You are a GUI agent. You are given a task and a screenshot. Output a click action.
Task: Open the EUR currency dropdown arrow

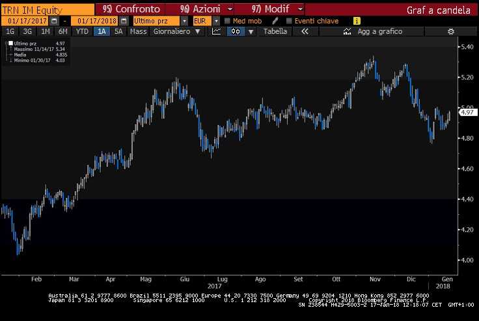(216, 21)
